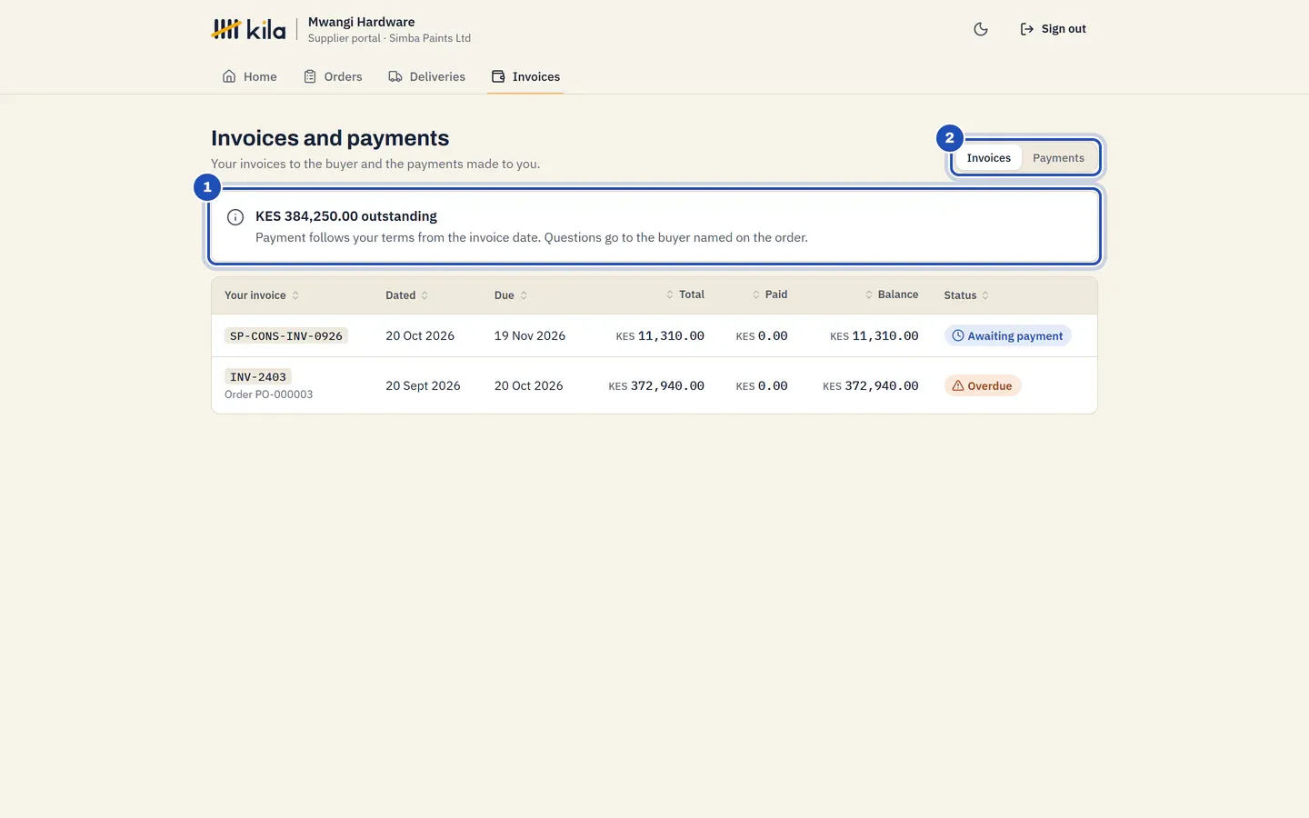
Task: Toggle dark mode moon icon
Action: point(981,29)
